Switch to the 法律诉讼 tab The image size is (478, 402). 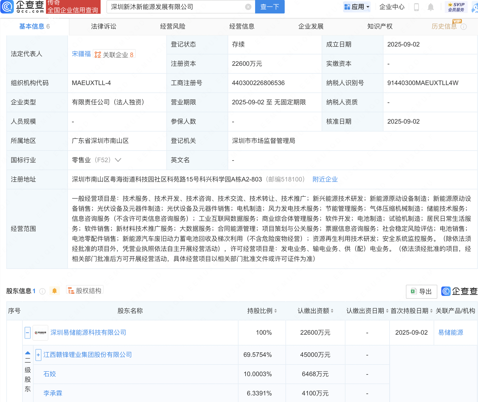[x=104, y=26]
